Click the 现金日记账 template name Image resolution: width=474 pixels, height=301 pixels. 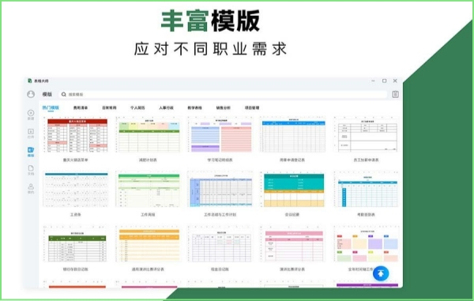[x=220, y=269]
